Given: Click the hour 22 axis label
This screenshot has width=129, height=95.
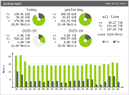Looking at the screenshot, I should point(118,89).
